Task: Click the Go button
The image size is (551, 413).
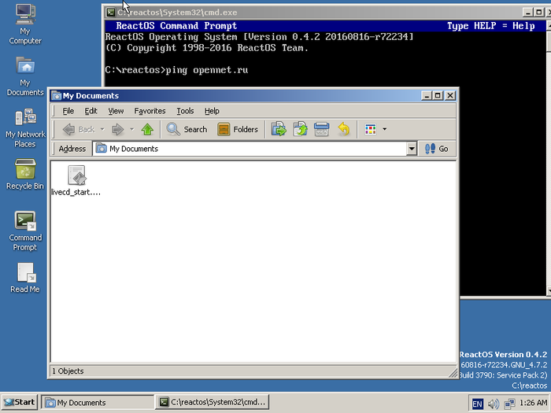Action: click(x=437, y=149)
